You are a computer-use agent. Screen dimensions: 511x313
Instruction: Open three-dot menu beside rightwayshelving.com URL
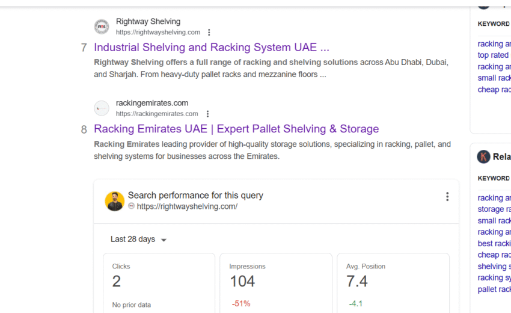(209, 33)
